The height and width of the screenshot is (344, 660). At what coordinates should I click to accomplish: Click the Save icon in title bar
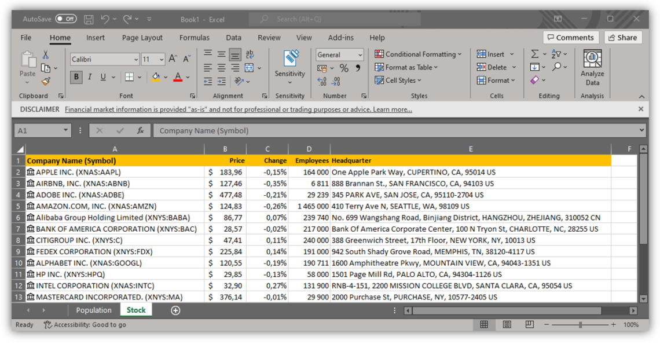(89, 19)
